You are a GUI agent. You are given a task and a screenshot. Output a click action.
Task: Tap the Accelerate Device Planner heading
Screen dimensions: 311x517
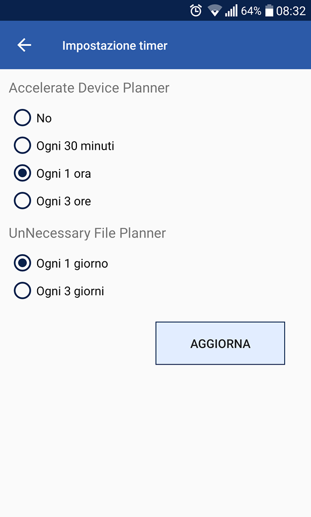89,88
